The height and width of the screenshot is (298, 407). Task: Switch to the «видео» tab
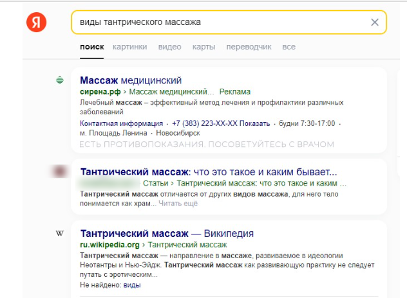pyautogui.click(x=169, y=47)
